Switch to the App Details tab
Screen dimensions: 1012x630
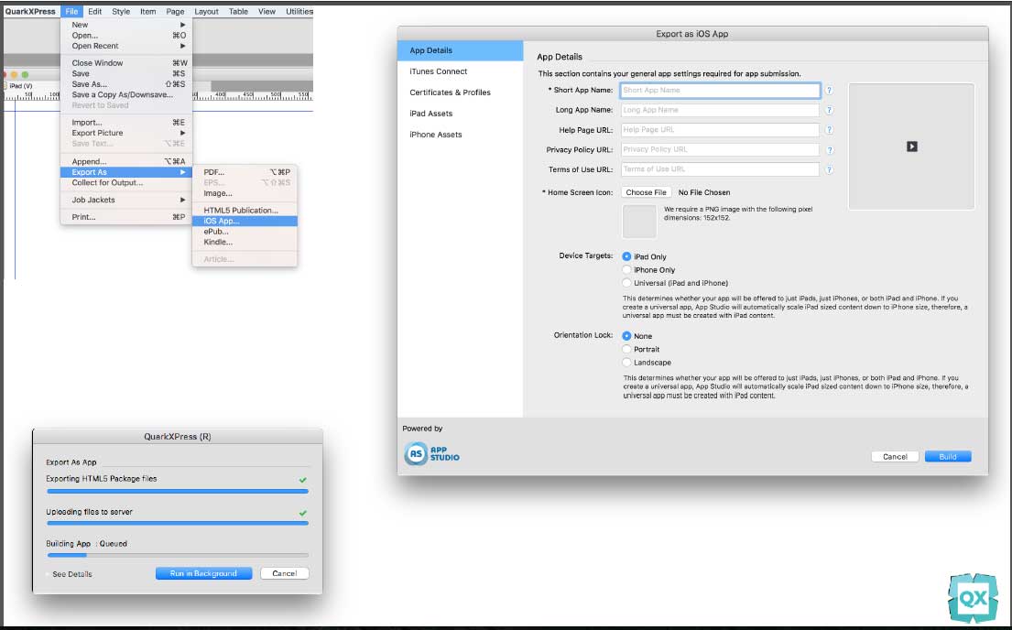pos(460,50)
